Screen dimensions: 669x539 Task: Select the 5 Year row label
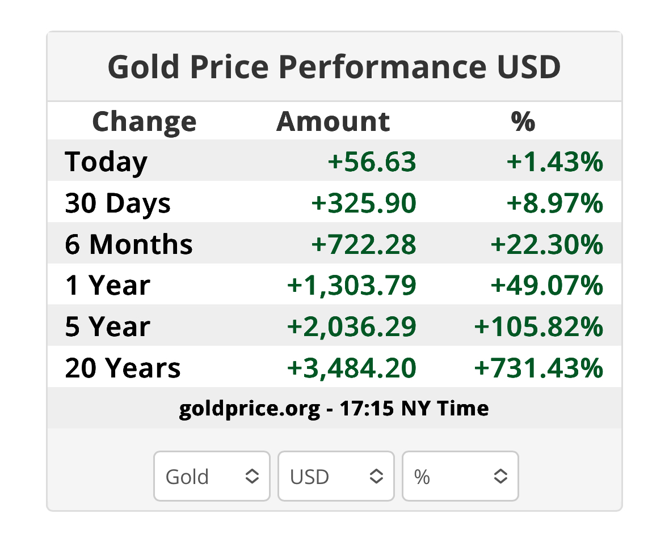(107, 327)
